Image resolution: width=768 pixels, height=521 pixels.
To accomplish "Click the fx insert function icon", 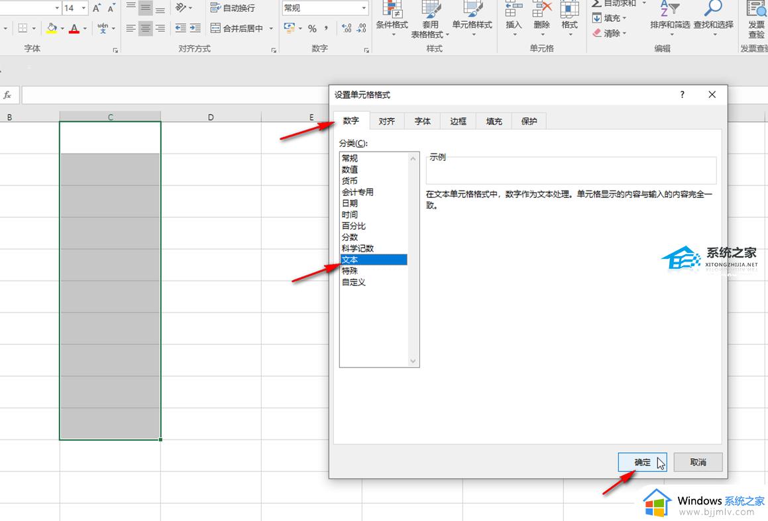I will click(x=7, y=95).
